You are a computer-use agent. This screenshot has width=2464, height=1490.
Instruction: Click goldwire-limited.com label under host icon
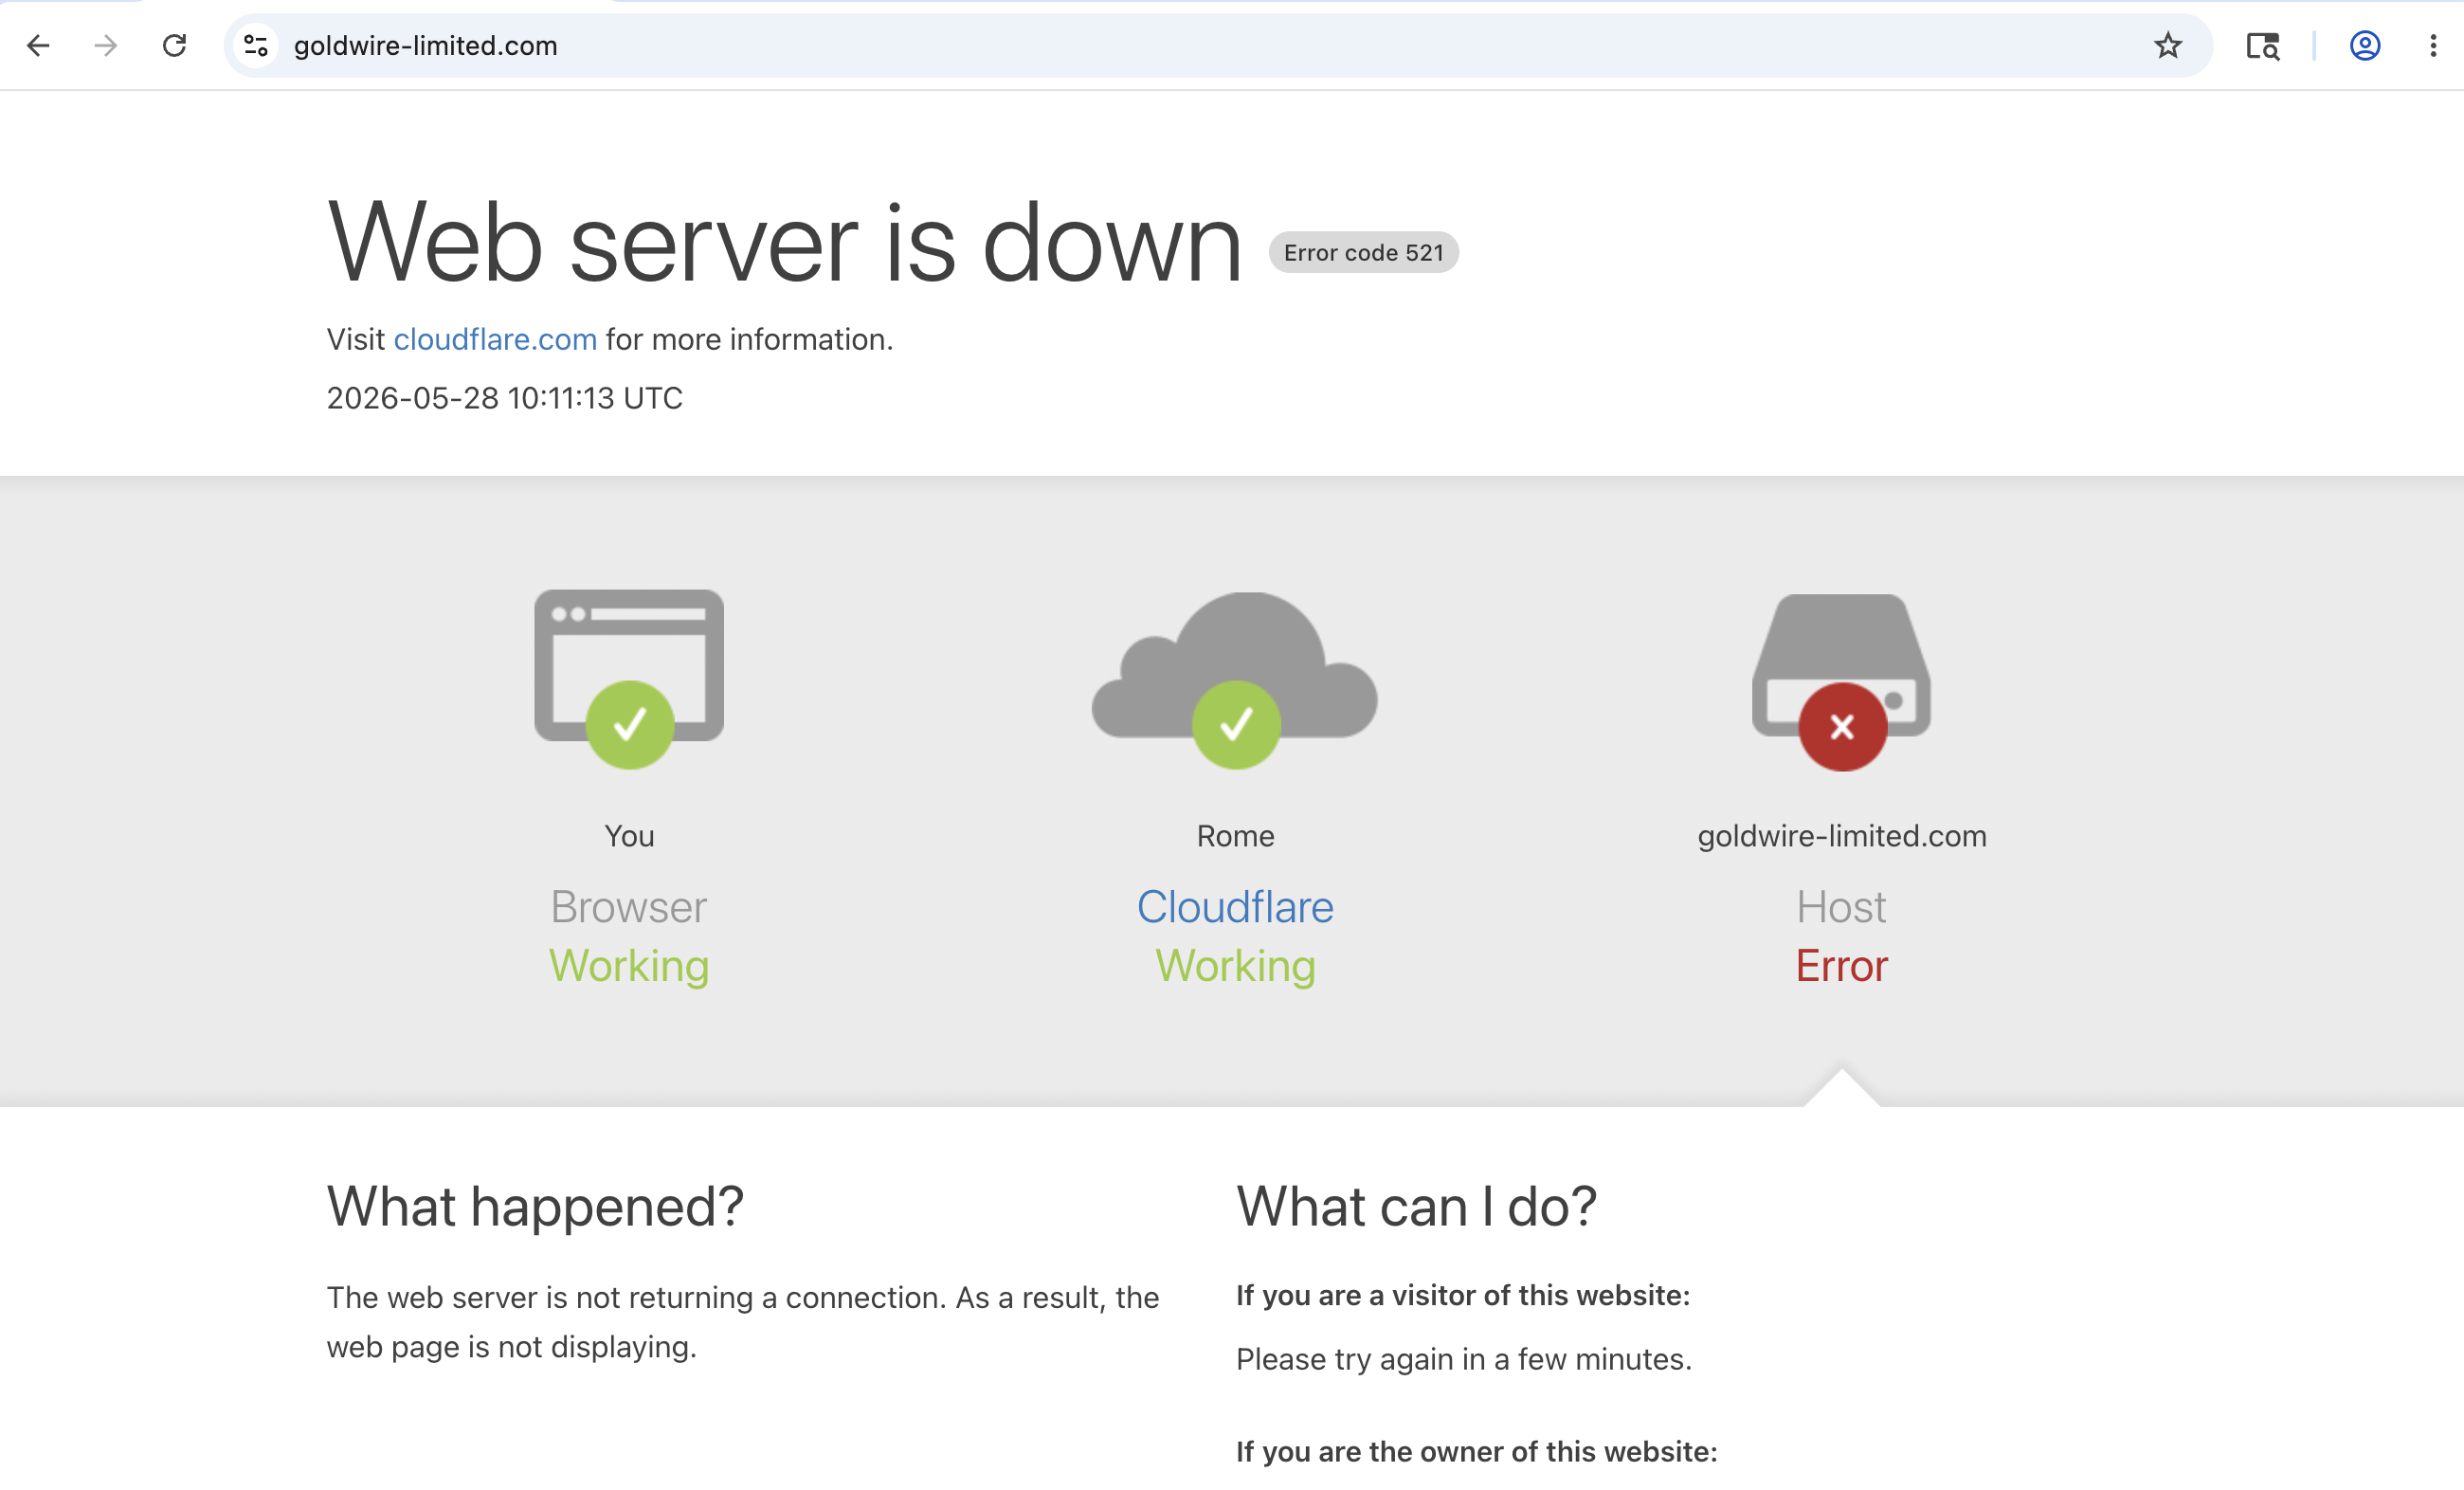tap(1842, 836)
